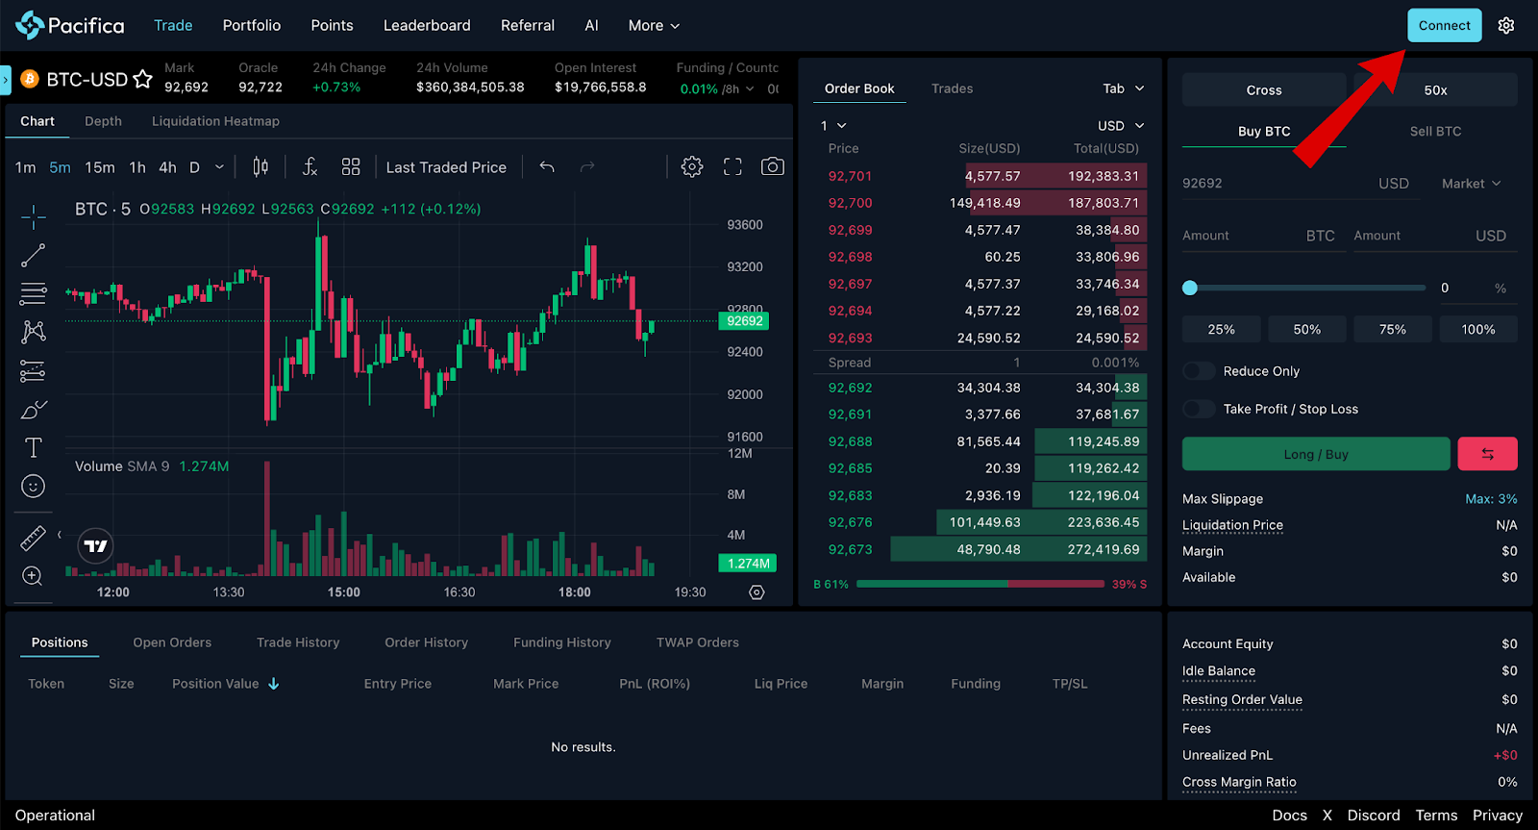
Task: Switch to the Depth tab
Action: tap(103, 121)
